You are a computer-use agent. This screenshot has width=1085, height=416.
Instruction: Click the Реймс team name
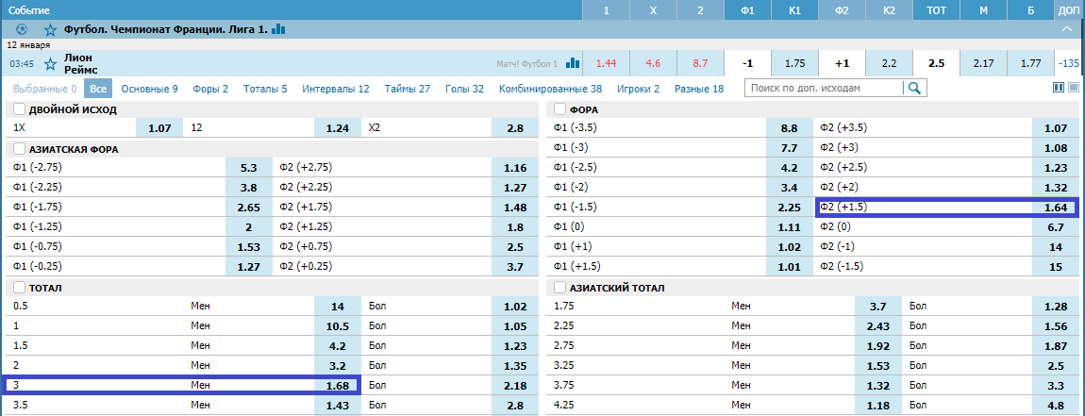point(80,69)
